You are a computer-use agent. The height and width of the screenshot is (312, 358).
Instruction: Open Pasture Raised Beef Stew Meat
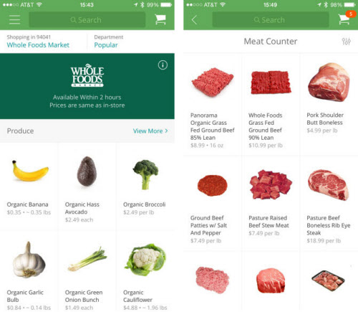click(x=271, y=203)
